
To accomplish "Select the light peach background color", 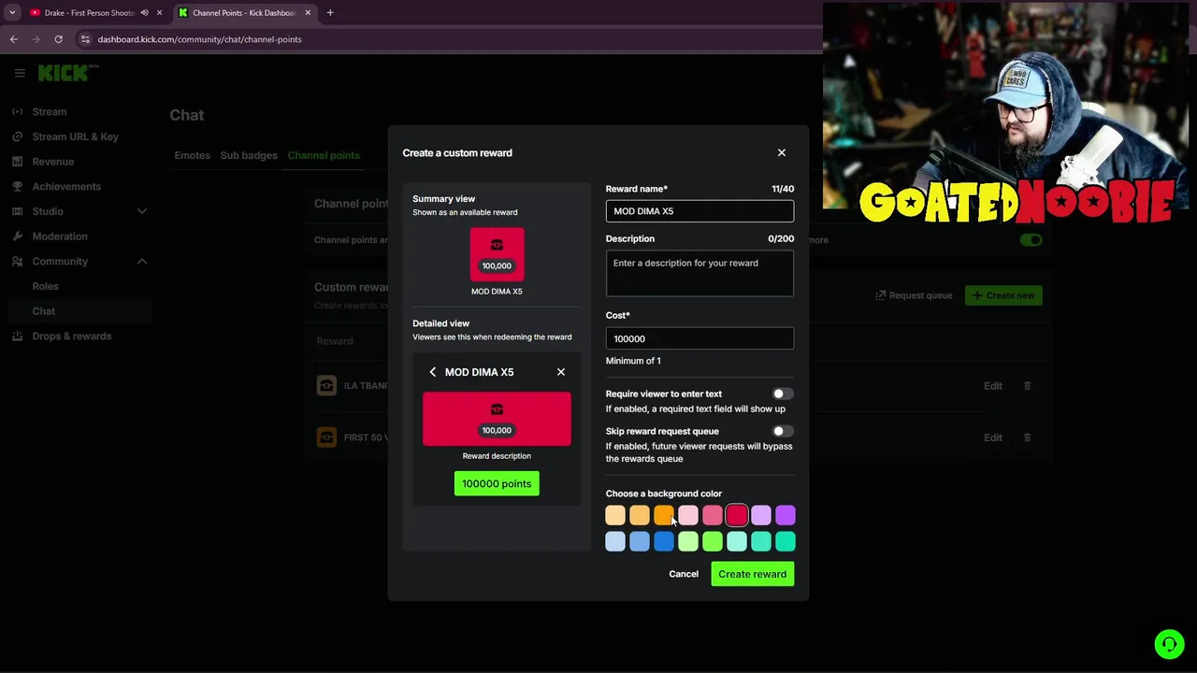I will click(x=615, y=515).
